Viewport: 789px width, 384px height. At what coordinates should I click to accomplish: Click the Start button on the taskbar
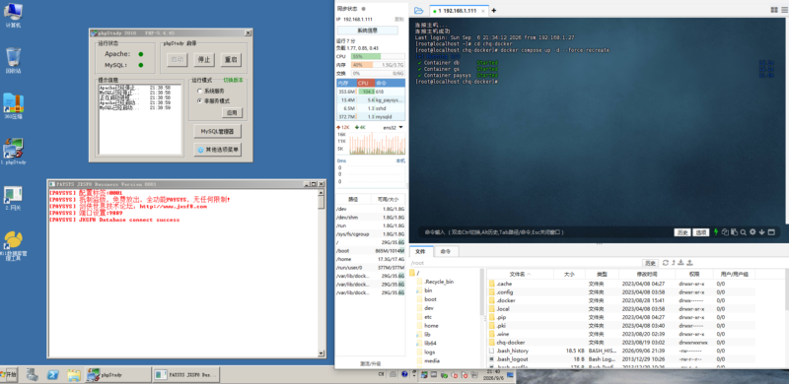tap(9, 375)
